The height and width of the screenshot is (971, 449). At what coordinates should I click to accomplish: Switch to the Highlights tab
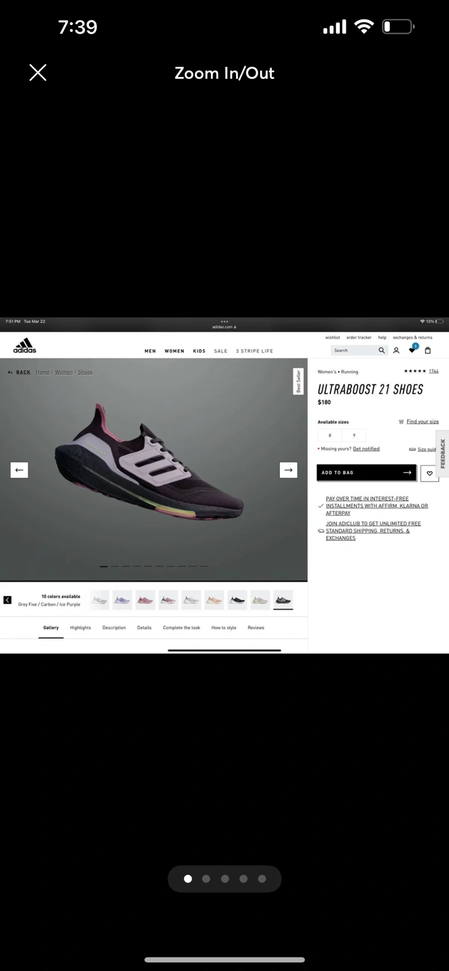point(80,628)
